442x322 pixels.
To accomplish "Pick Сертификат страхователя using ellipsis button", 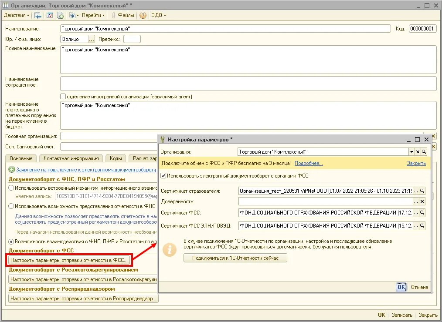I will pos(416,191).
